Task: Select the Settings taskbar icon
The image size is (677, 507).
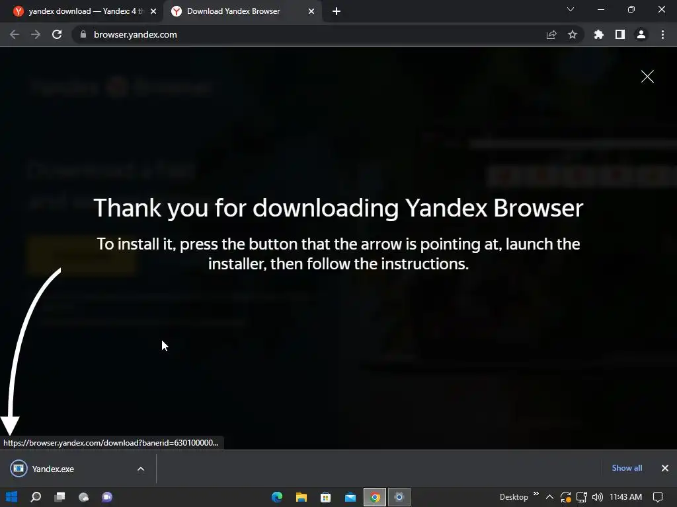Action: tap(399, 497)
